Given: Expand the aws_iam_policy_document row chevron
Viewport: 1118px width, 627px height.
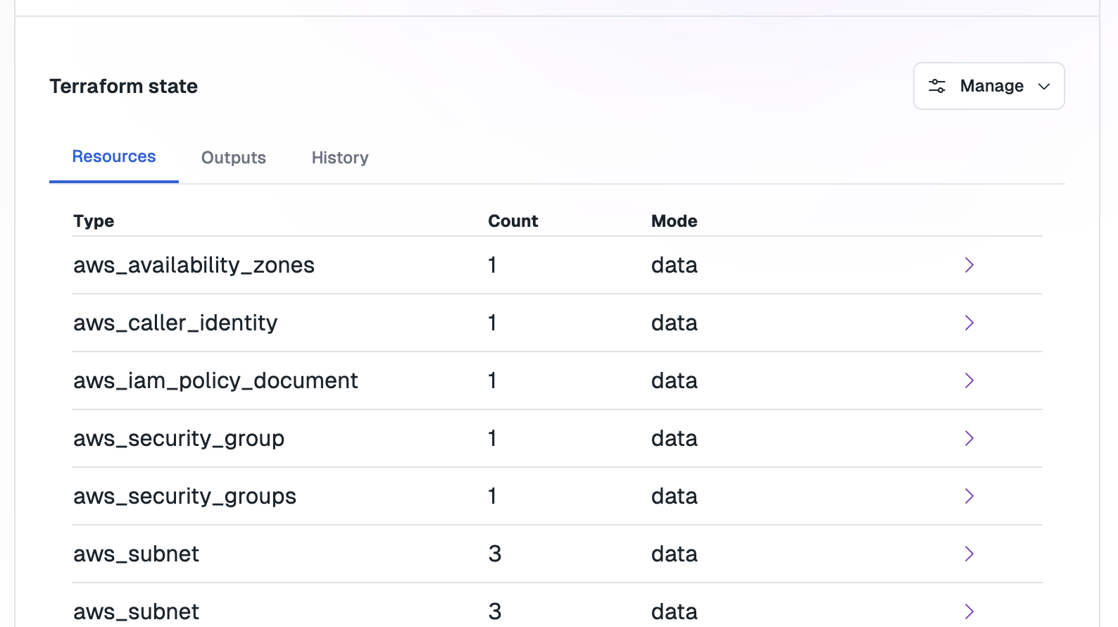Looking at the screenshot, I should pyautogui.click(x=969, y=380).
